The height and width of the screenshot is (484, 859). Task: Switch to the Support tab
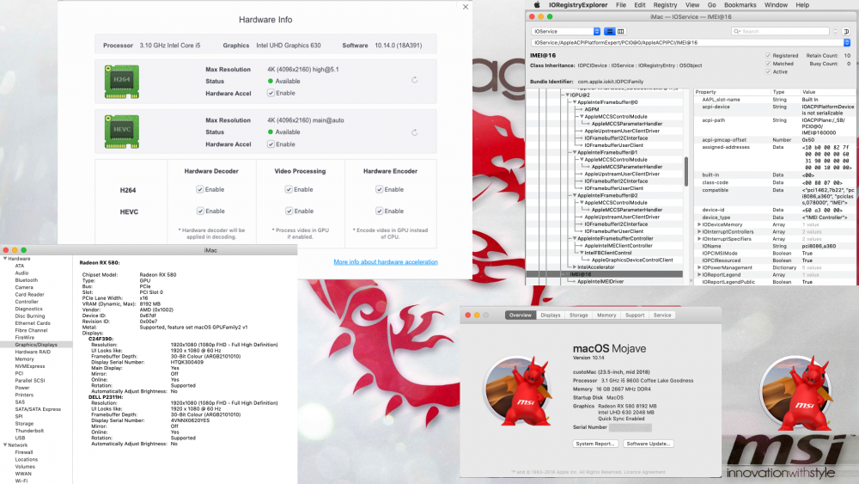635,316
